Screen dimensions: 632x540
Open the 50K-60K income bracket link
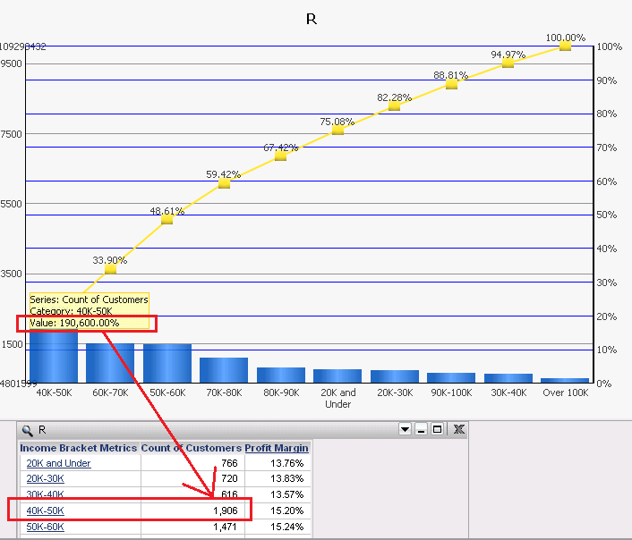click(46, 527)
